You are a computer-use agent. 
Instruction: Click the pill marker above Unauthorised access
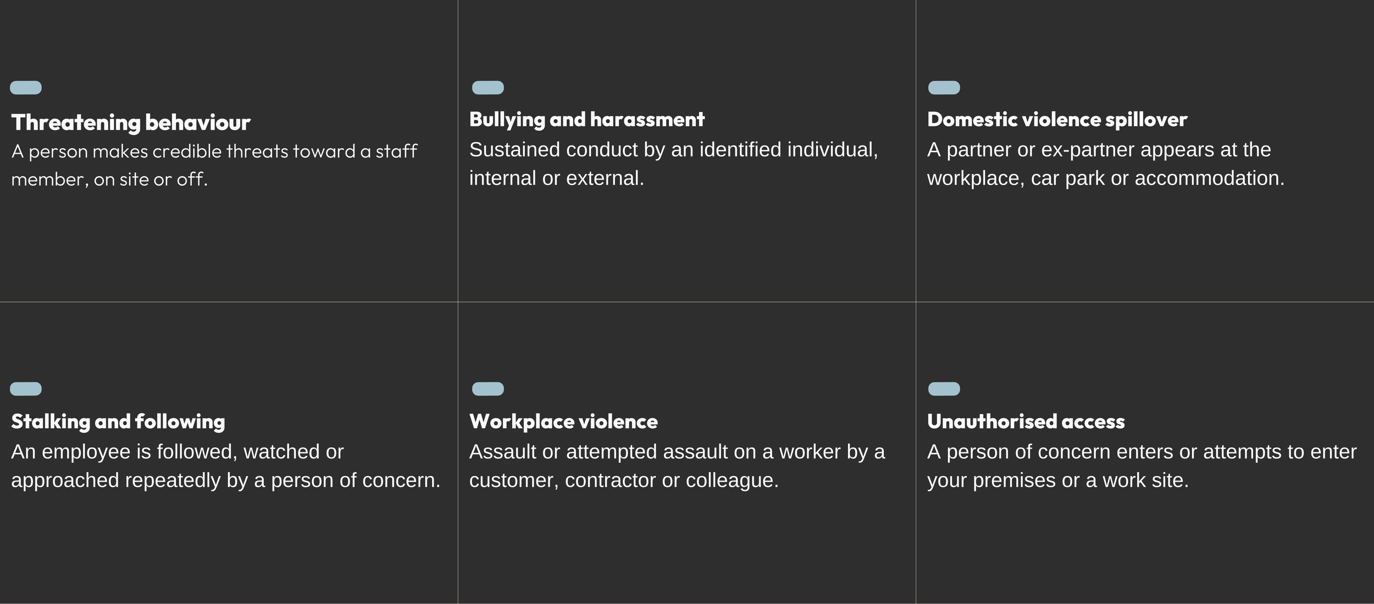[944, 389]
